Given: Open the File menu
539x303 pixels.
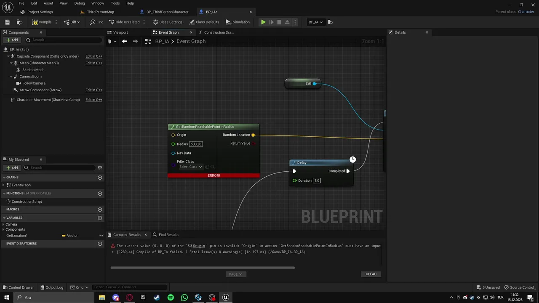Looking at the screenshot, I should (21, 3).
